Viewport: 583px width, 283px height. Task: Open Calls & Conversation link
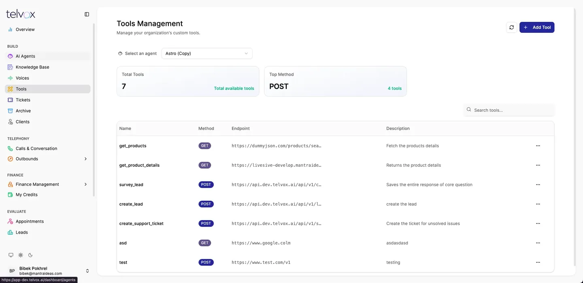pos(48,149)
